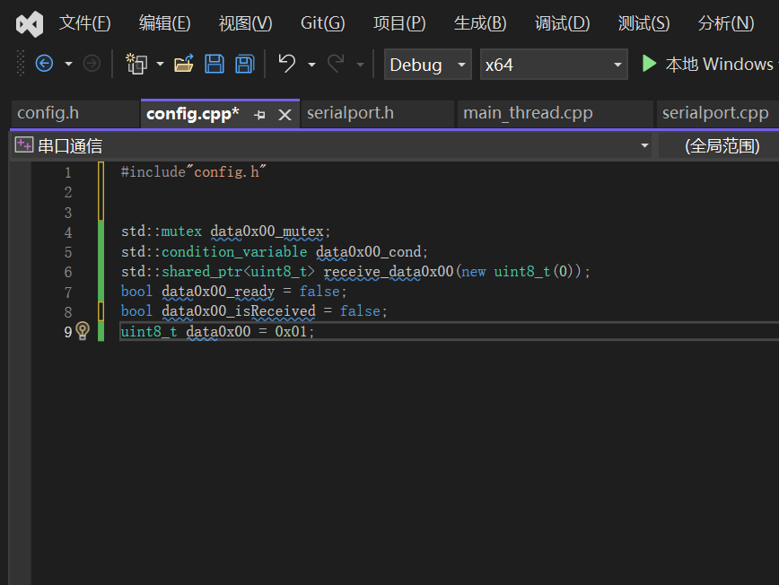Open the 分析(N) menu
Screen dimensions: 779x585
point(726,23)
